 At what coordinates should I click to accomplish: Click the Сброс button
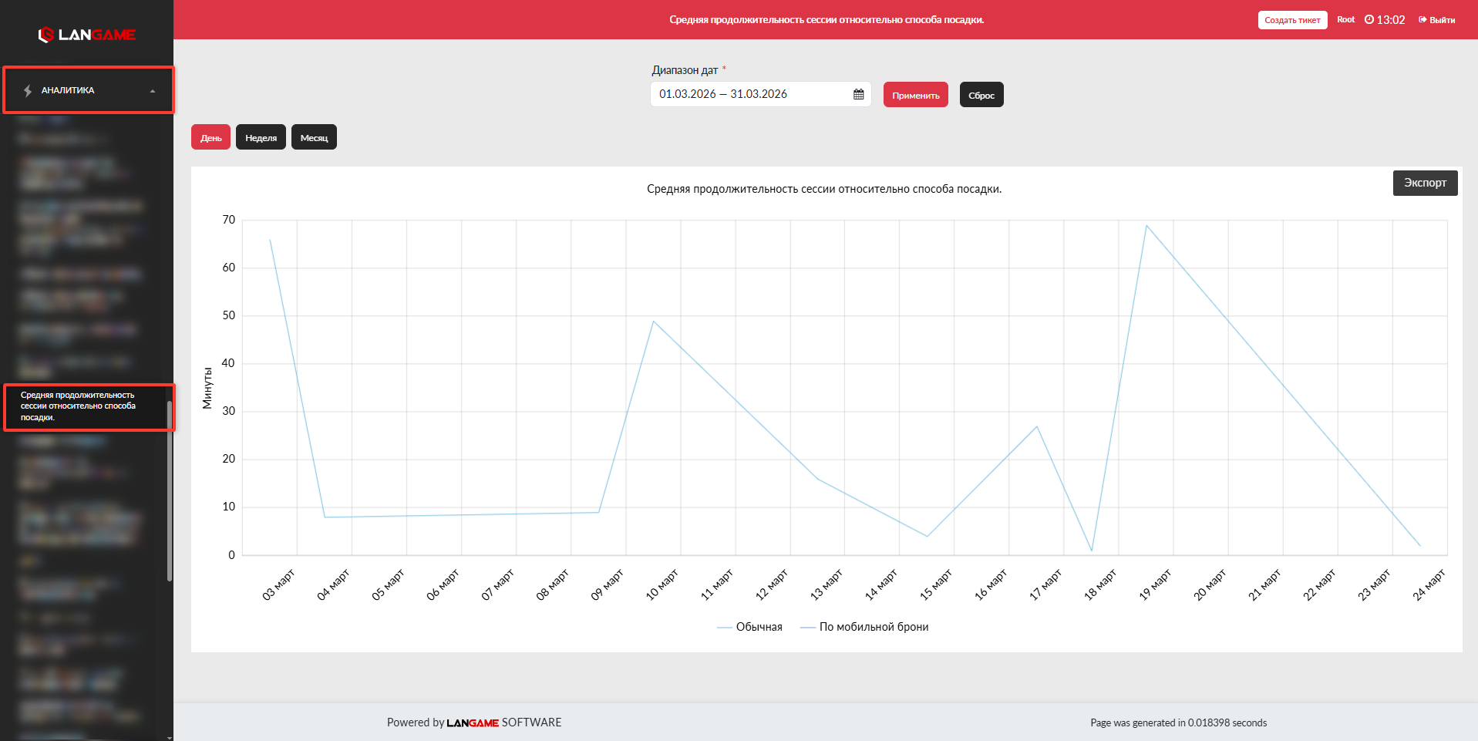click(x=981, y=95)
